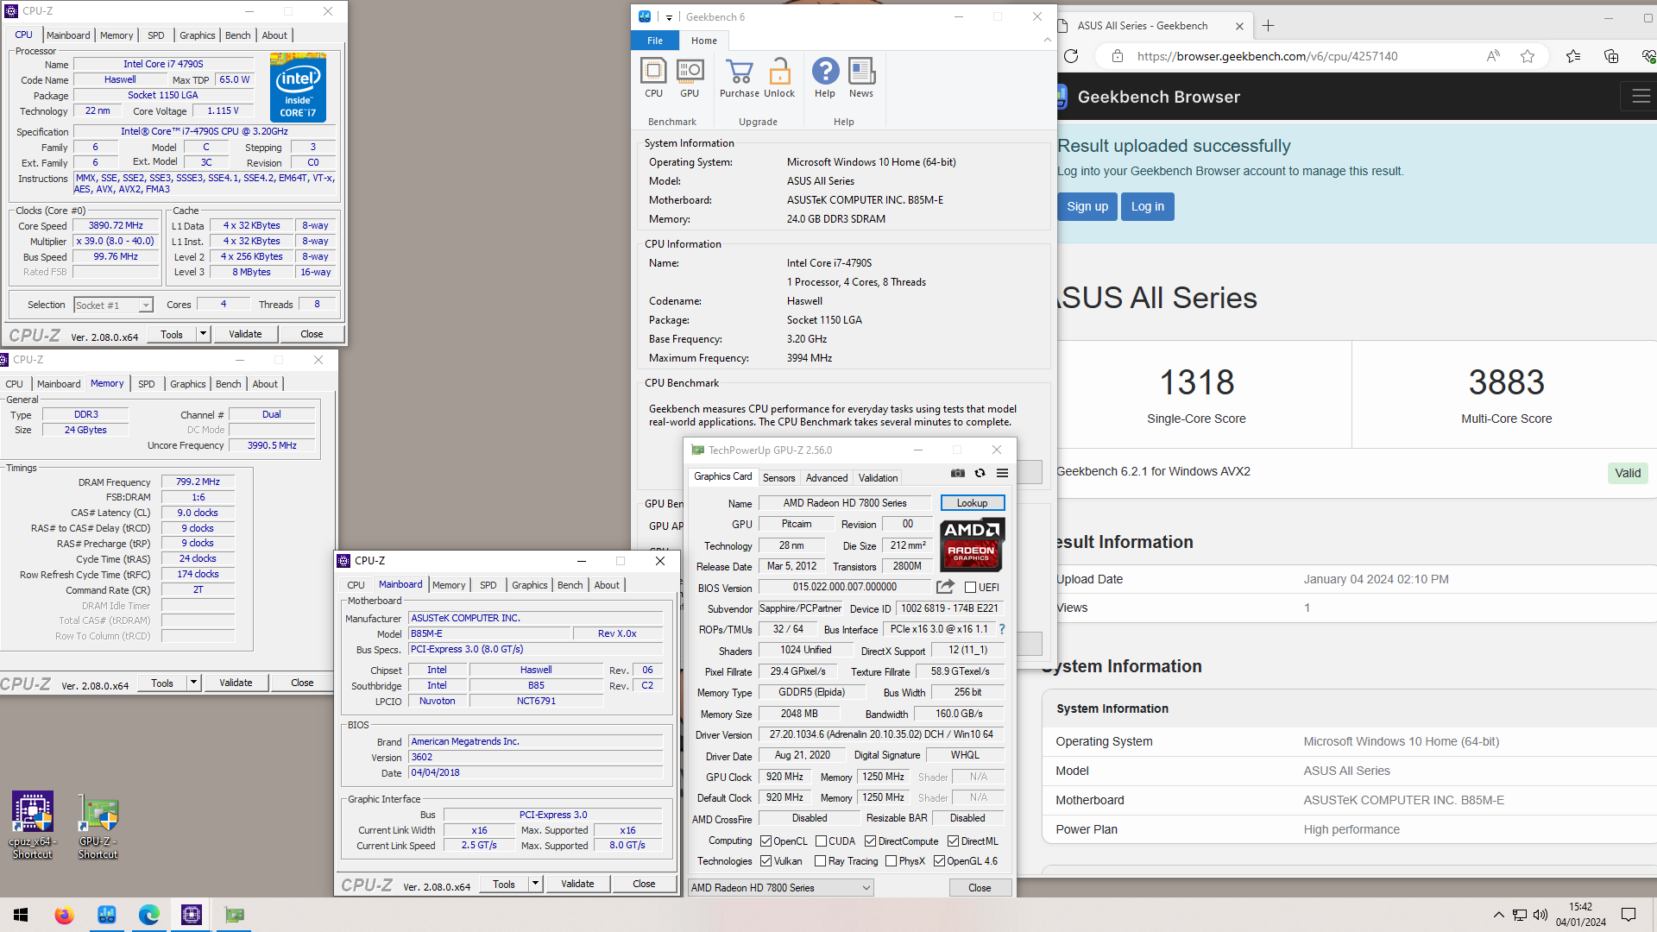Screen dimensions: 1657x932
Task: Click the CPU benchmark icon in Geekbench
Action: pos(653,77)
